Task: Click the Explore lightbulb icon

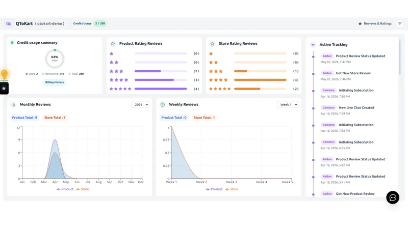Action: (x=4, y=75)
